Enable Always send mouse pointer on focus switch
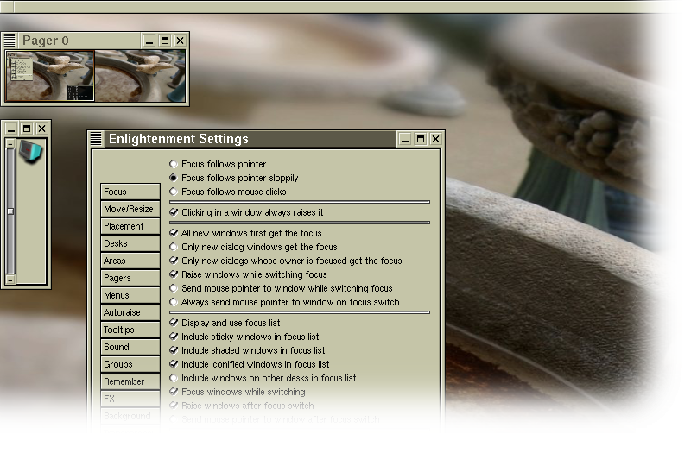The width and height of the screenshot is (691, 453). pyautogui.click(x=285, y=302)
